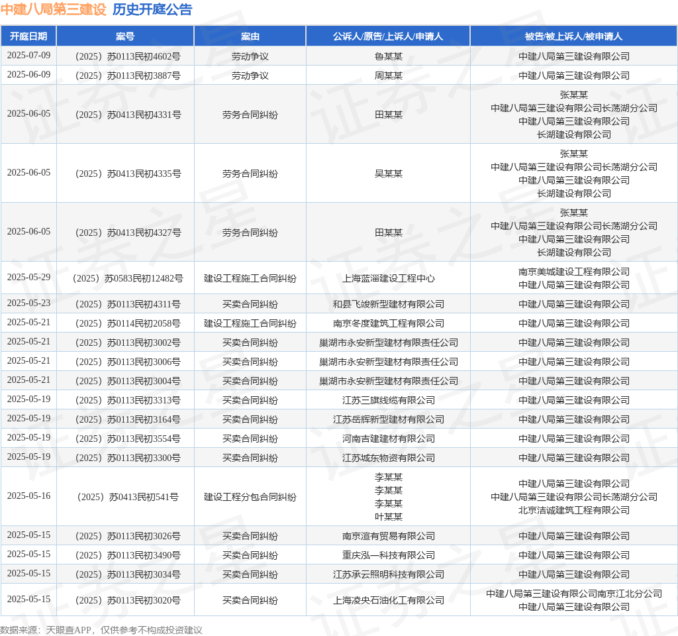Click 劳动争议 in the 鲁某某 row

tap(250, 56)
